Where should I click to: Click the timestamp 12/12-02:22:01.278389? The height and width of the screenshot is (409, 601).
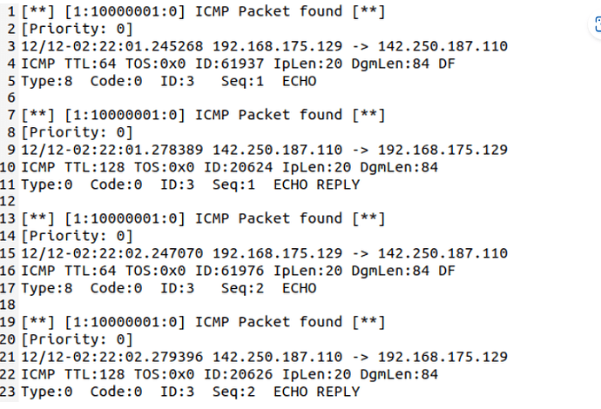coord(111,150)
